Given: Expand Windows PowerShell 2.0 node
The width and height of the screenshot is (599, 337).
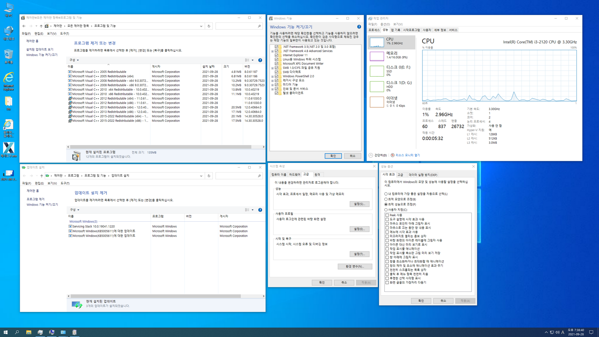Looking at the screenshot, I should [272, 76].
